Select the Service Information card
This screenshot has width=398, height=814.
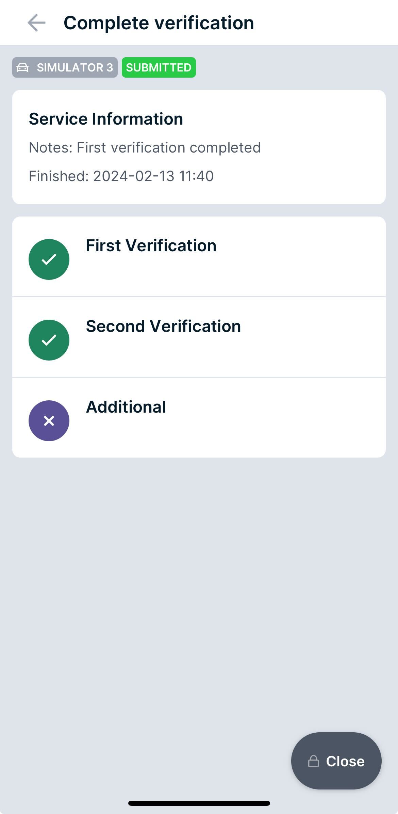pyautogui.click(x=199, y=146)
